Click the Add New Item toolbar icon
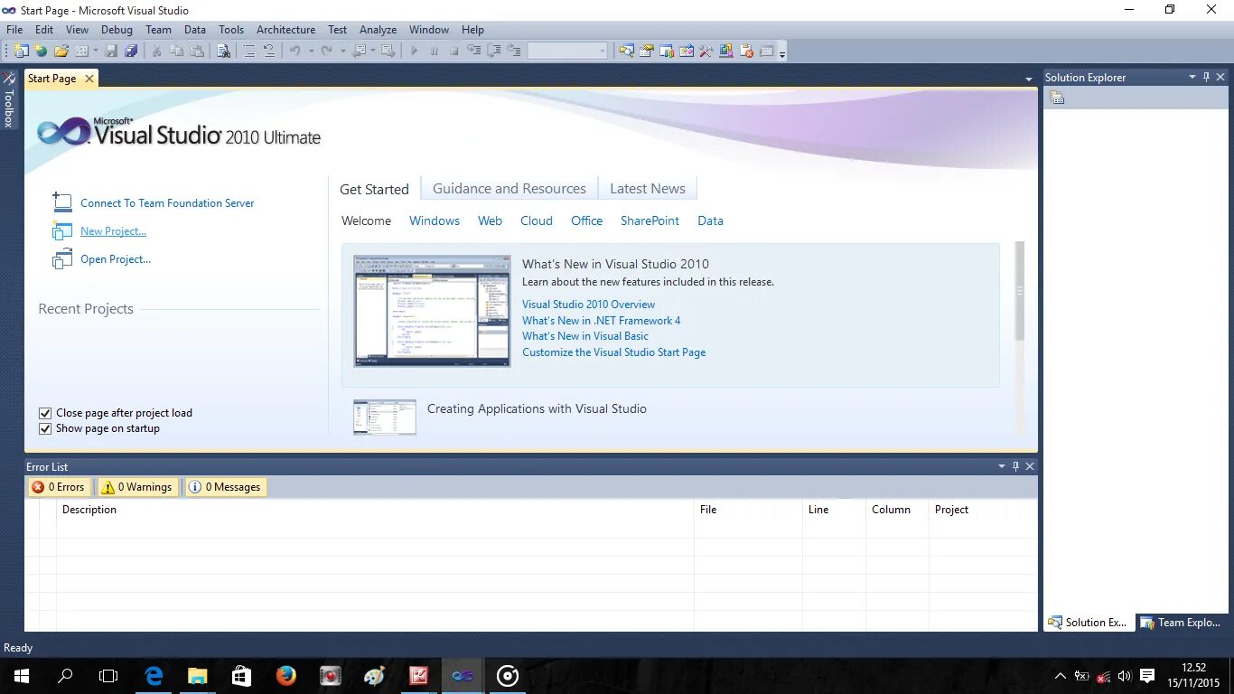 [81, 51]
